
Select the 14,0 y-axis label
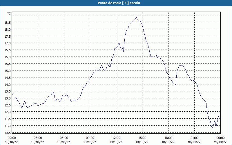pos(8,84)
